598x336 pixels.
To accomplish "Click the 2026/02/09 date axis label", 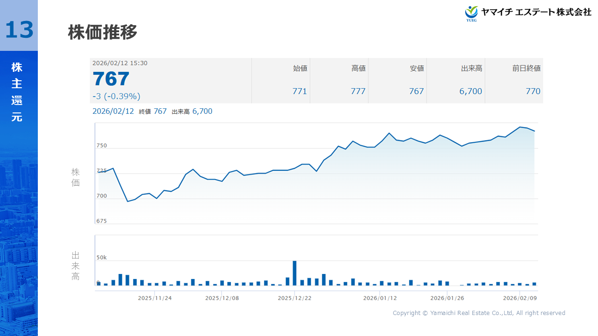I will (x=520, y=298).
